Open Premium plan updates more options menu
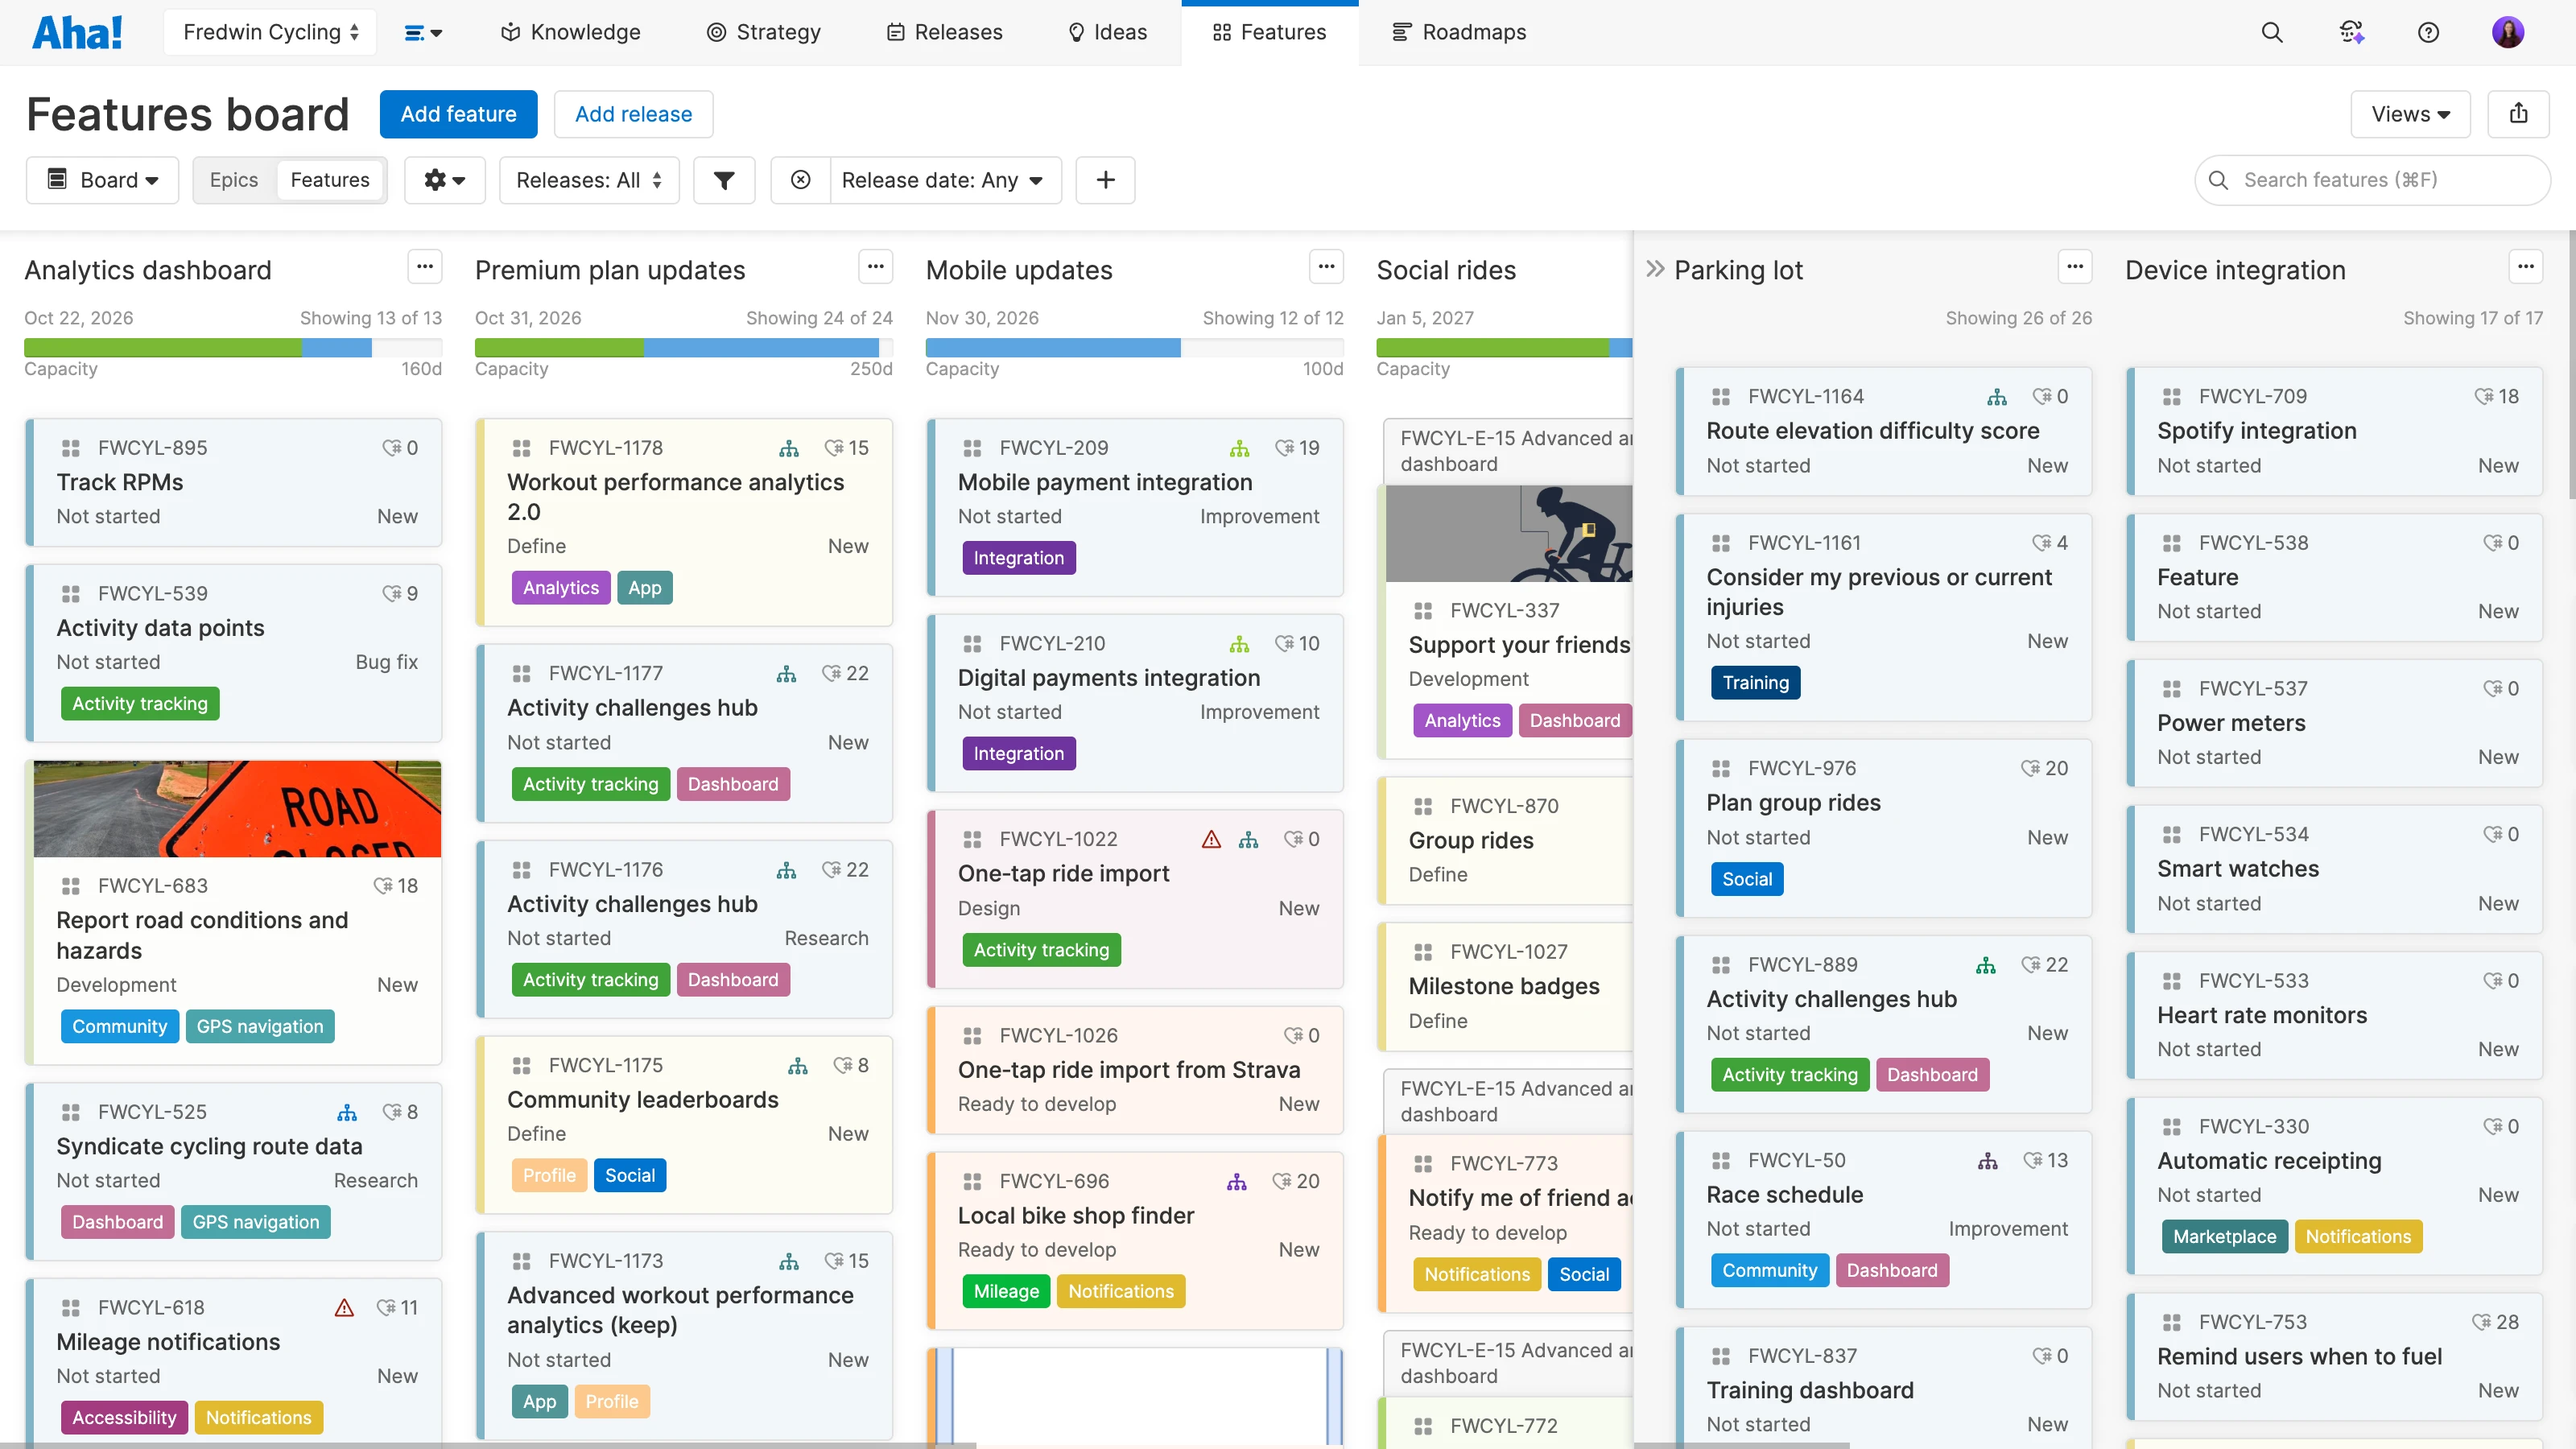This screenshot has width=2576, height=1449. pyautogui.click(x=876, y=267)
